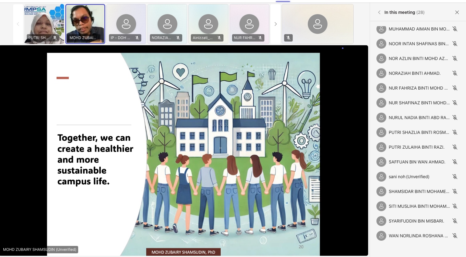Select AinIzzati participant tile
Image resolution: width=466 pixels, height=257 pixels.
coord(208,24)
